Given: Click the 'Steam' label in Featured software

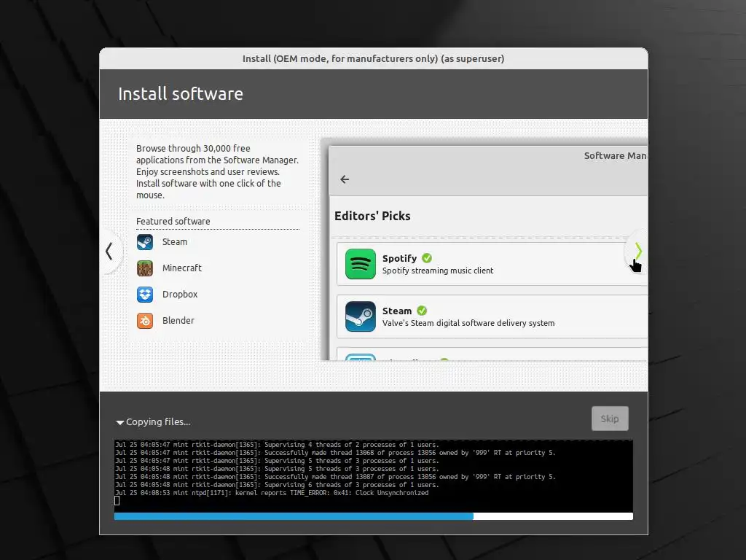Looking at the screenshot, I should (175, 242).
